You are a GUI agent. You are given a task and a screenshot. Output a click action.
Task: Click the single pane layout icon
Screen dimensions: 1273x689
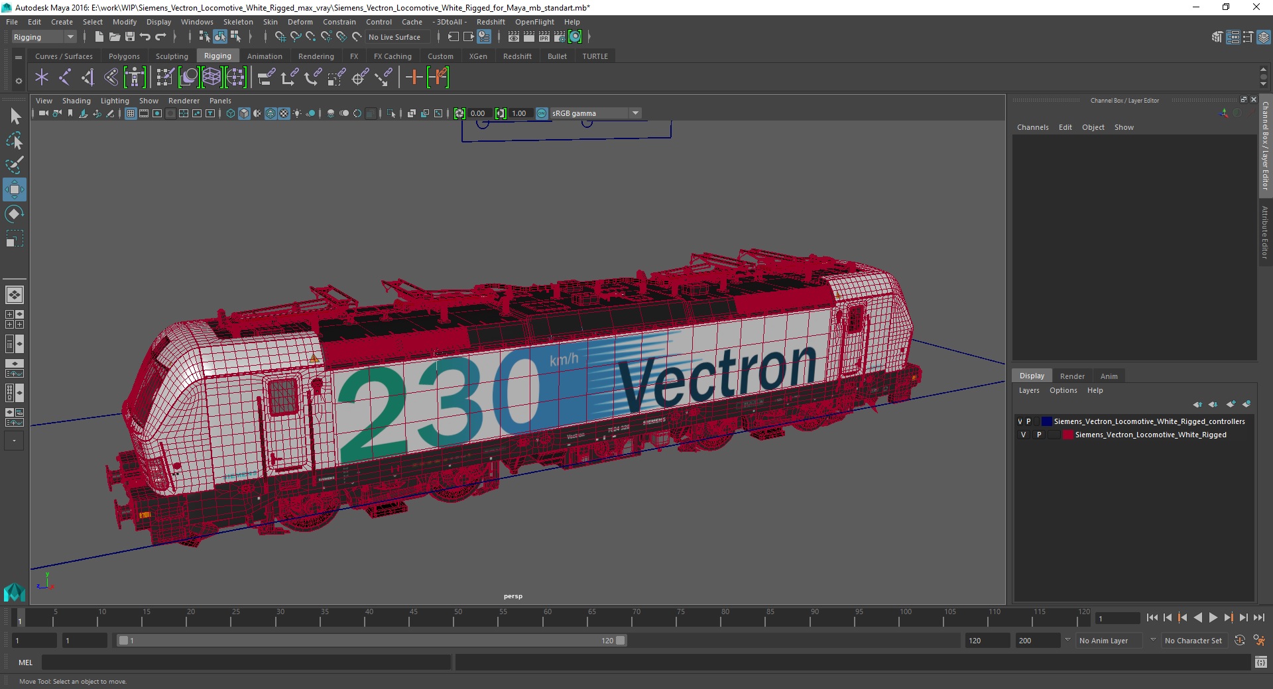click(x=15, y=295)
